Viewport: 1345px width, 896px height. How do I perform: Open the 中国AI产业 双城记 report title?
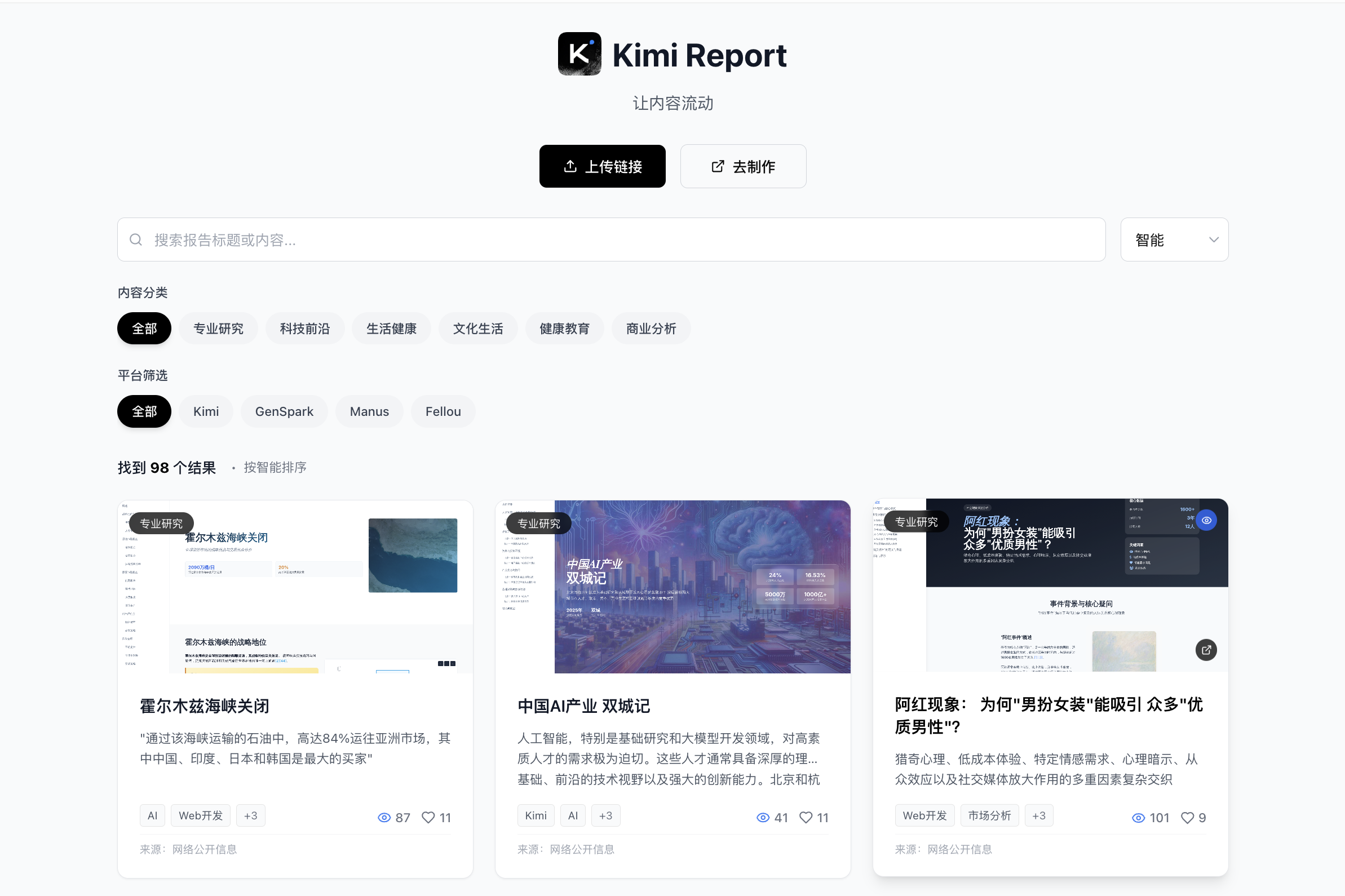(x=583, y=706)
